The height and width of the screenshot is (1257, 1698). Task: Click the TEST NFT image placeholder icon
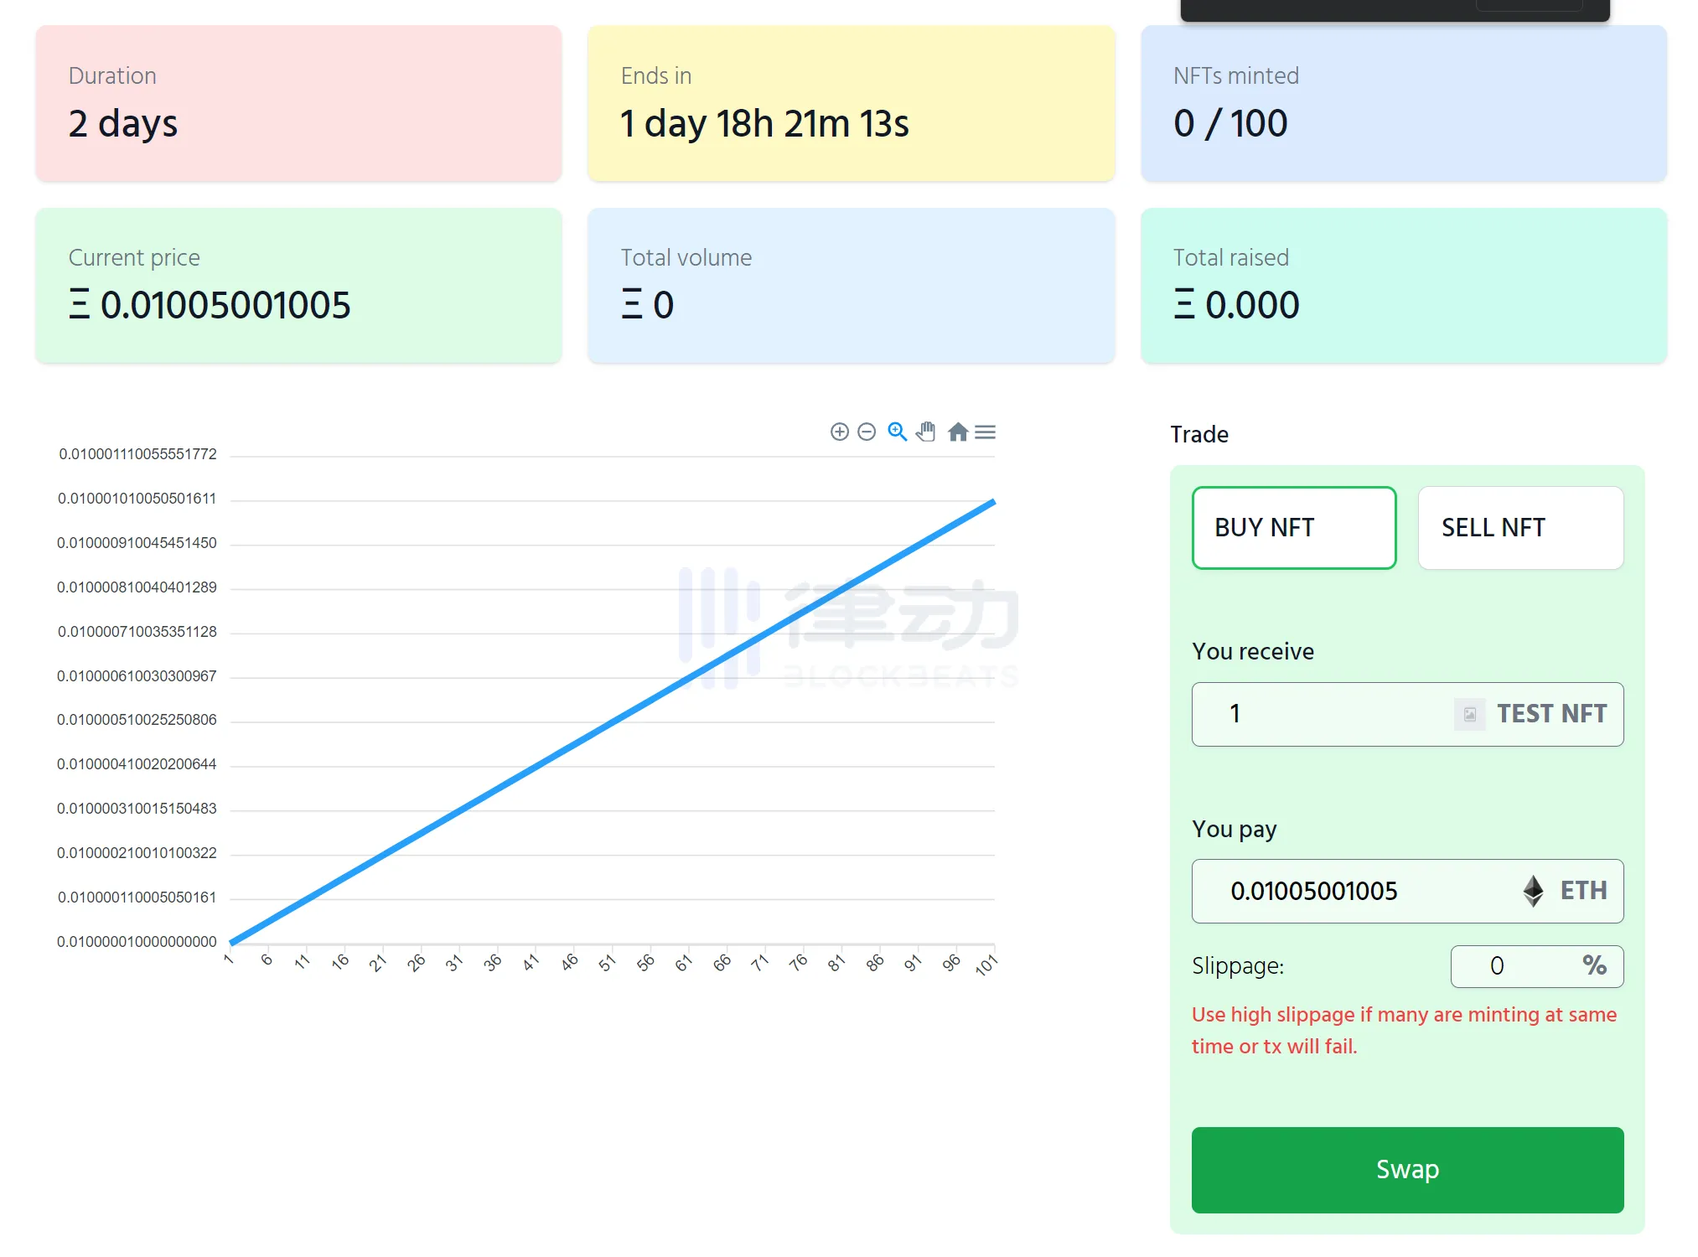click(1469, 714)
